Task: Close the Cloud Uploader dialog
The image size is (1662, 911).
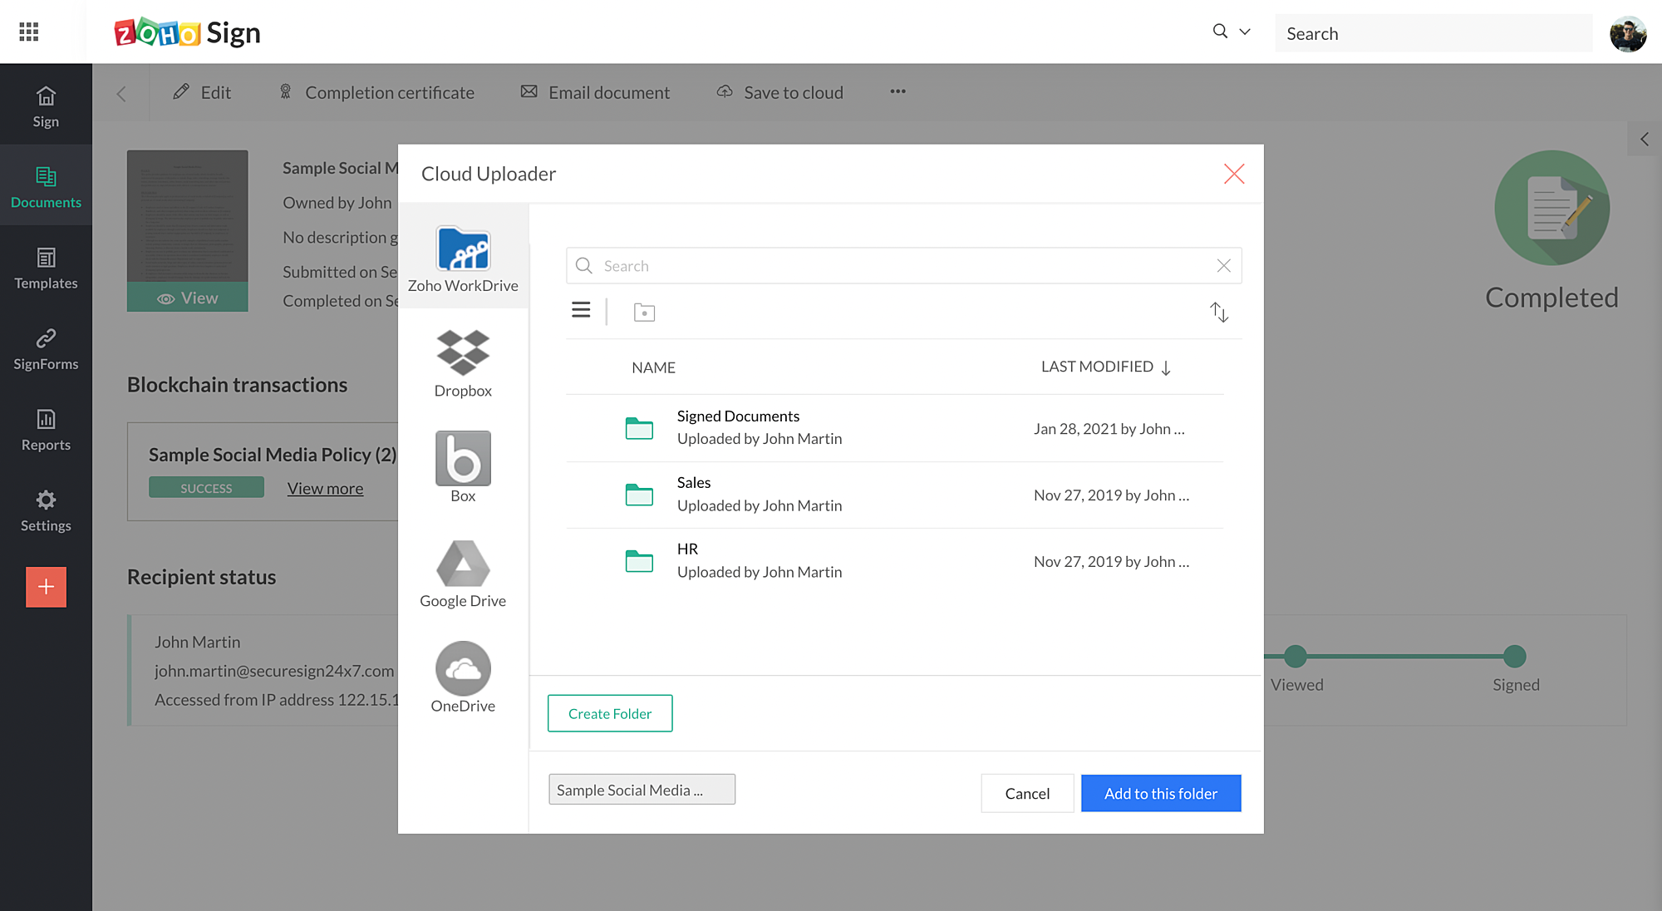Action: [1234, 174]
